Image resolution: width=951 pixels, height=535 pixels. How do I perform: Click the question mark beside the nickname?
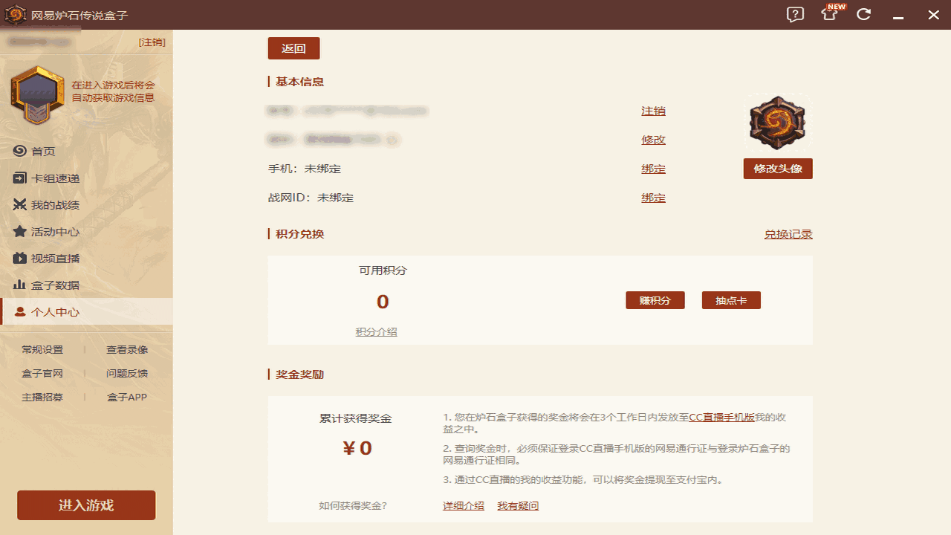coord(392,140)
